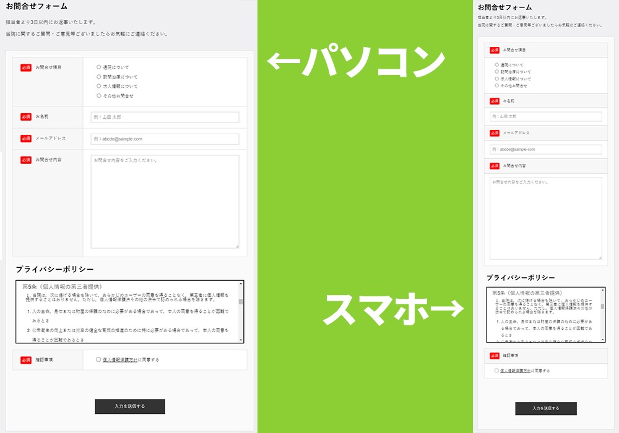The image size is (619, 433).
Task: Submit using 入力を送信する in right smartphone form
Action: pyautogui.click(x=545, y=408)
